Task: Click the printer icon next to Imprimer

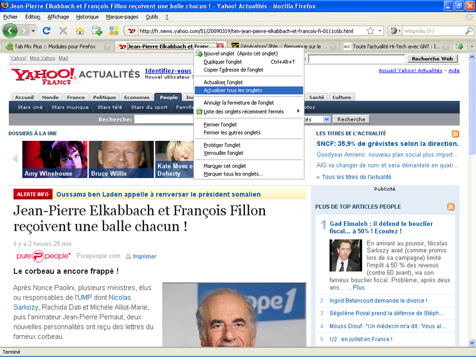Action: point(128,256)
